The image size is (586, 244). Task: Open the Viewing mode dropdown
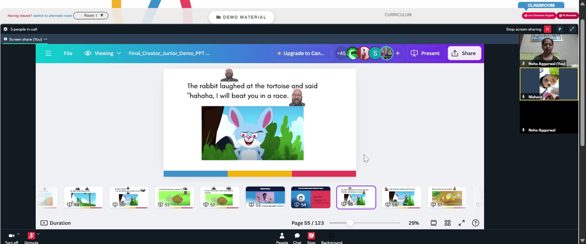pos(103,53)
